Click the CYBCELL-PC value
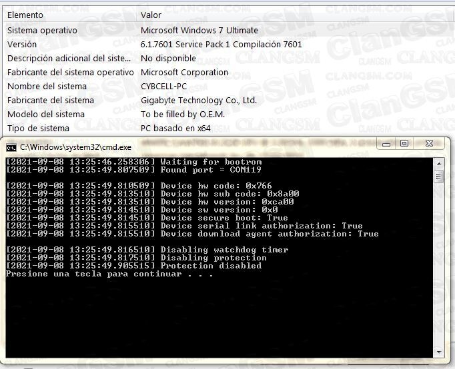The width and height of the screenshot is (455, 369). (163, 87)
